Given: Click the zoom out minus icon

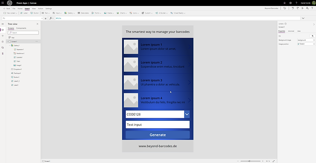Looking at the screenshot, I should tap(238, 161).
